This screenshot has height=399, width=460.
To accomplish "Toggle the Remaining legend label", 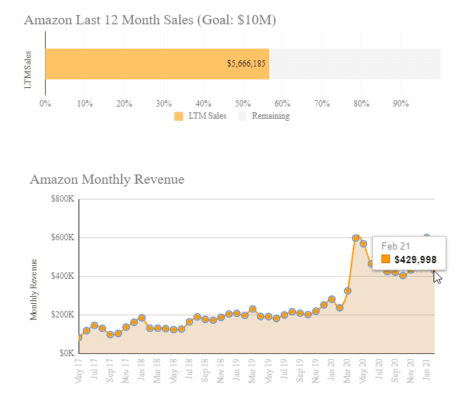I will (271, 116).
